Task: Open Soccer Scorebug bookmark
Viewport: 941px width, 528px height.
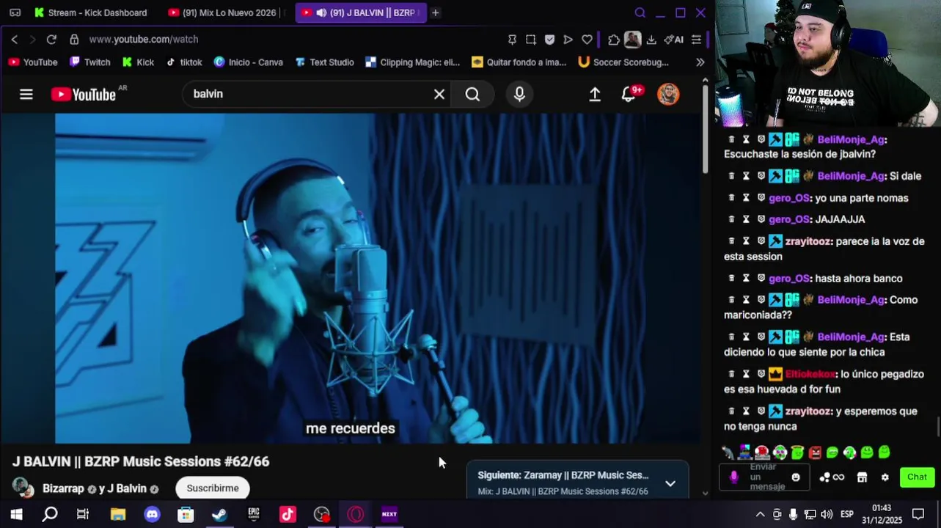Action: click(623, 62)
